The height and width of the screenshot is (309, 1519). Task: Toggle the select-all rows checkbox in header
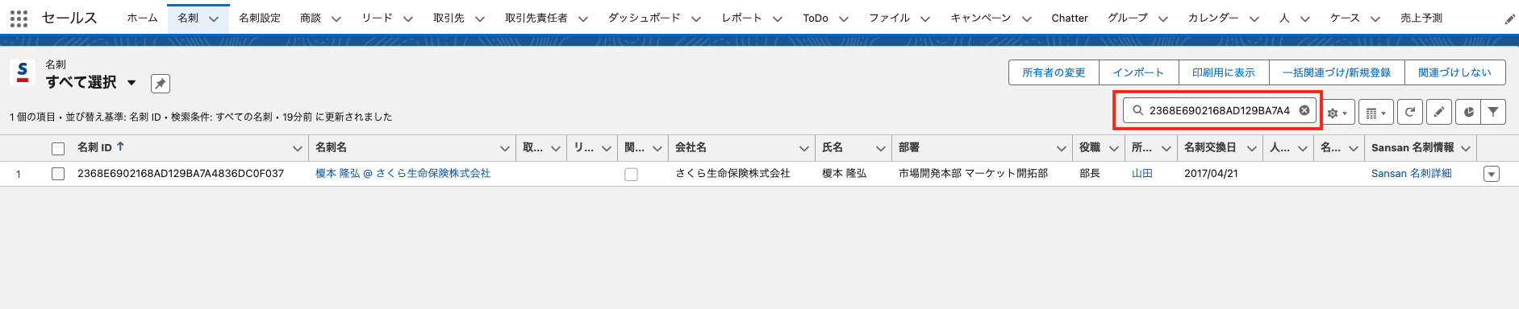point(58,148)
